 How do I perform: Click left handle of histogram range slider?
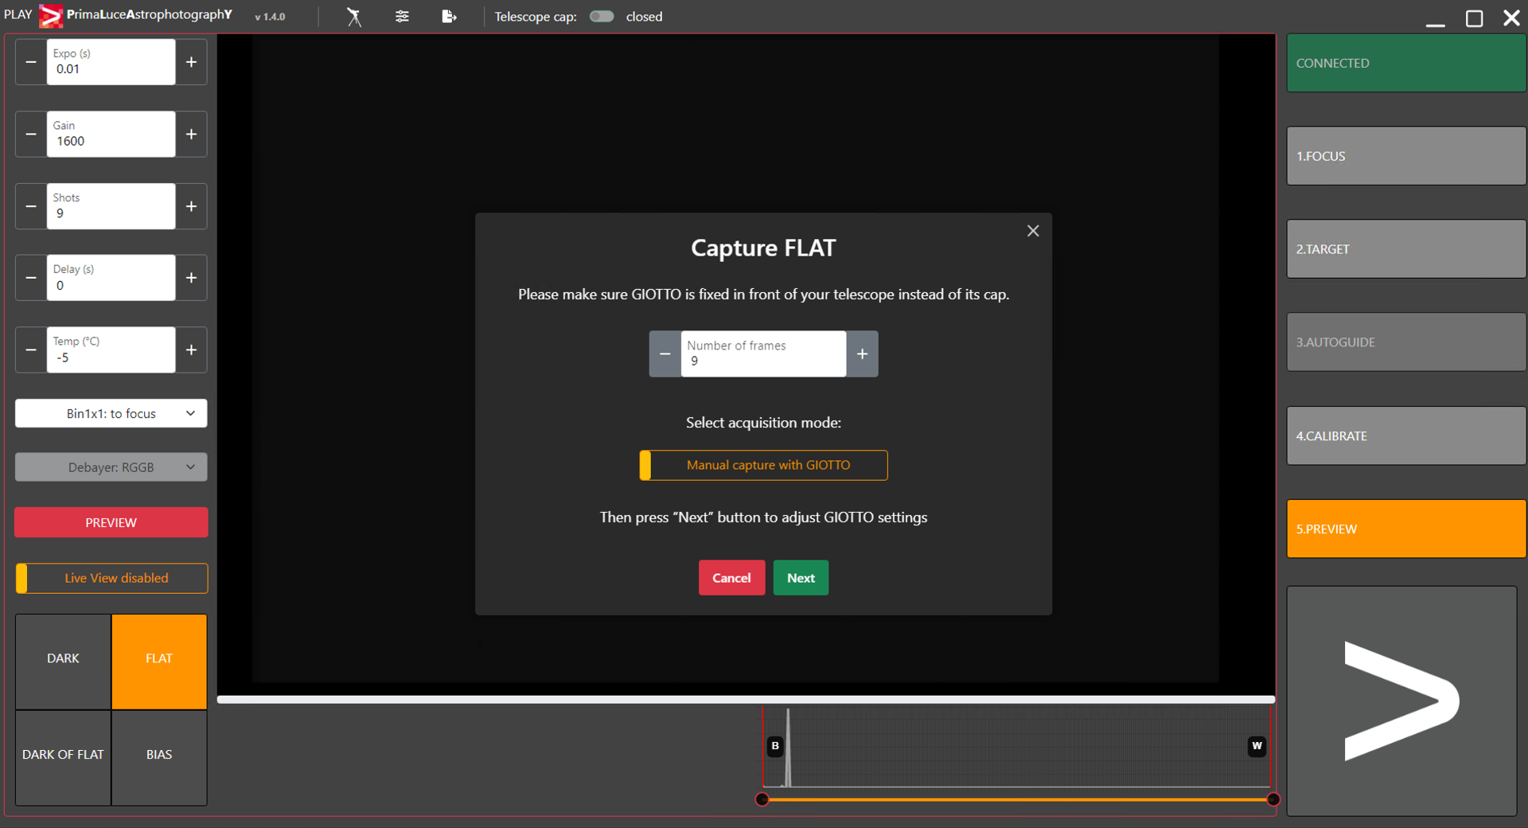[x=762, y=799]
